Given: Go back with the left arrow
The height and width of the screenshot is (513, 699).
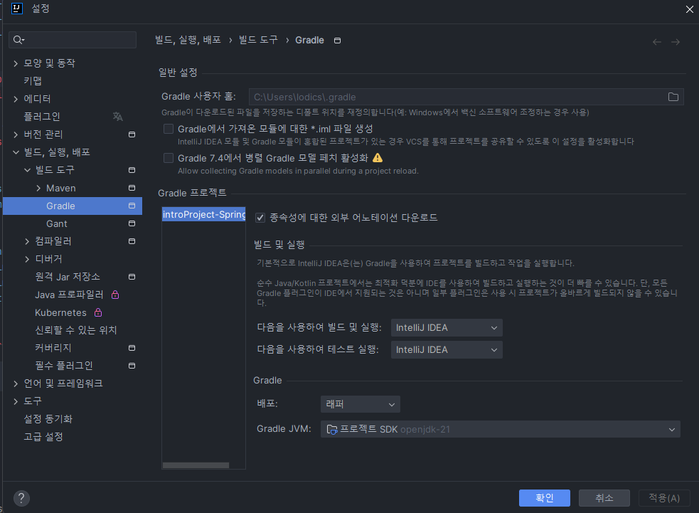Looking at the screenshot, I should click(x=656, y=42).
